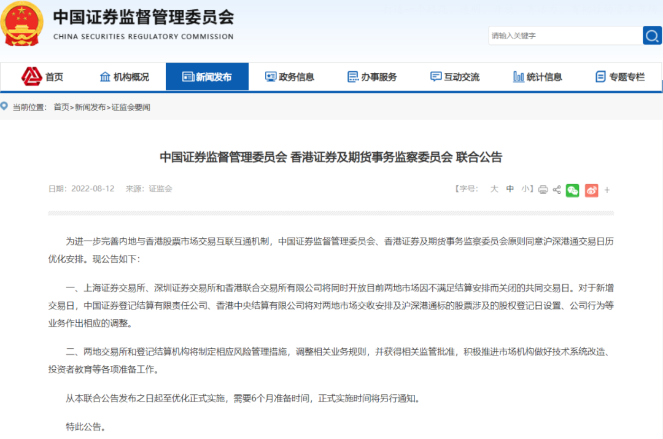Open the 统计信息 menu
The width and height of the screenshot is (663, 439).
click(x=537, y=76)
